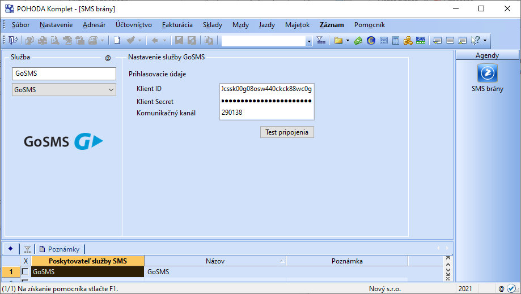Image resolution: width=521 pixels, height=294 pixels.
Task: Open the Účtovníctvo menu
Action: coord(134,25)
